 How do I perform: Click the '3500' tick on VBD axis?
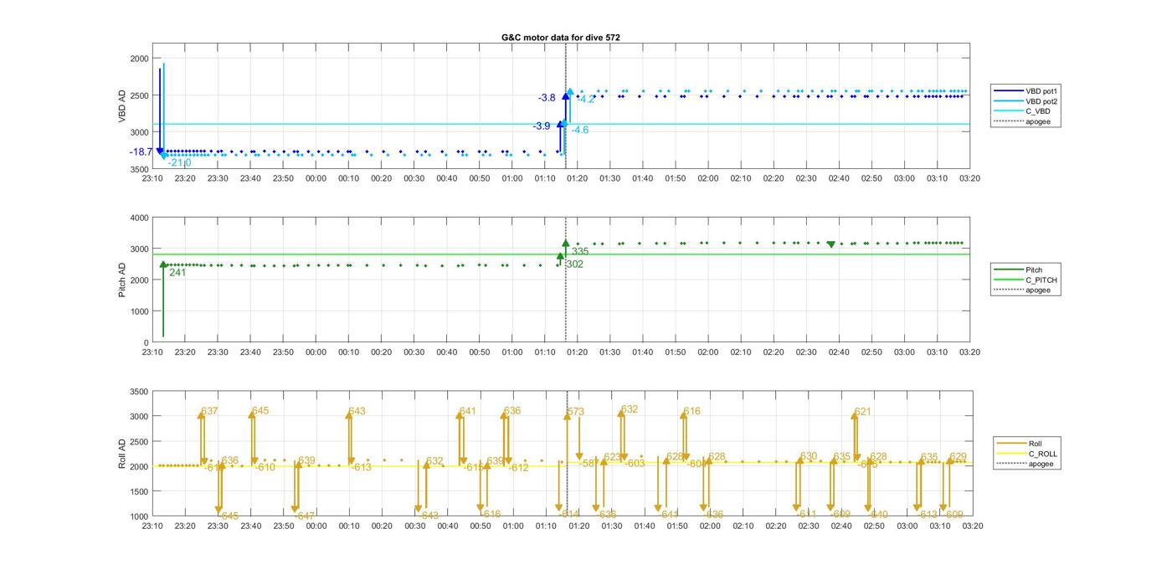click(x=139, y=169)
